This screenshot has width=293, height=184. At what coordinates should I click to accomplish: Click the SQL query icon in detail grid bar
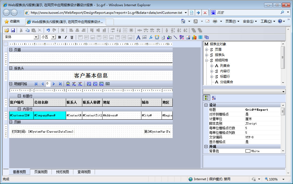(68, 84)
